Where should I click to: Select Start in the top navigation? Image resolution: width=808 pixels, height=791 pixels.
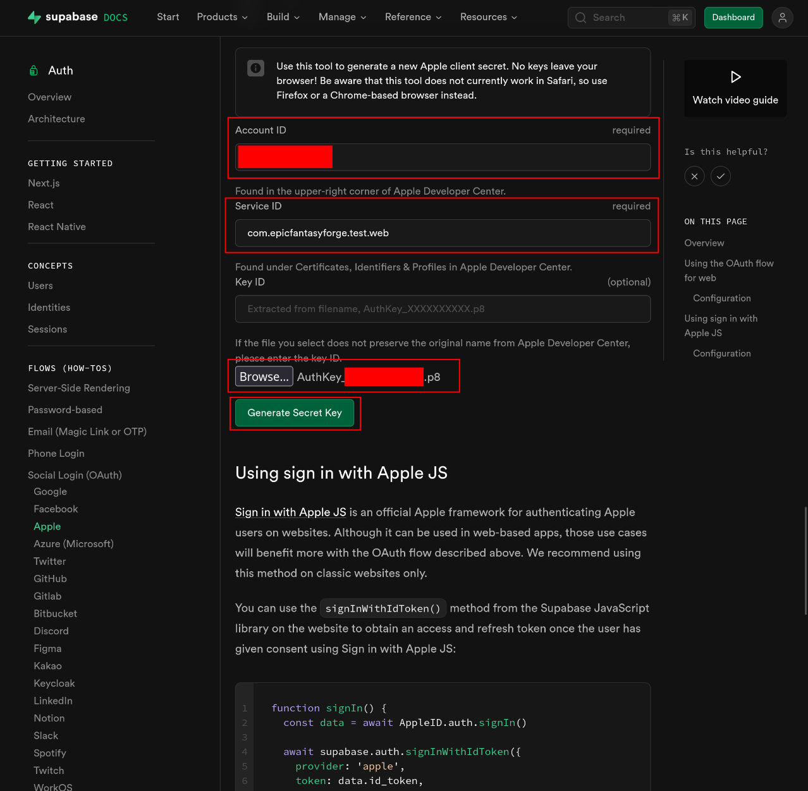(168, 17)
